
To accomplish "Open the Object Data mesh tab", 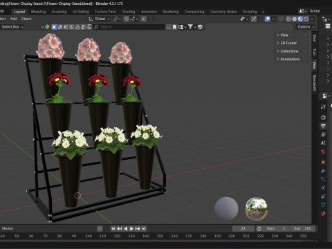I will point(323,205).
